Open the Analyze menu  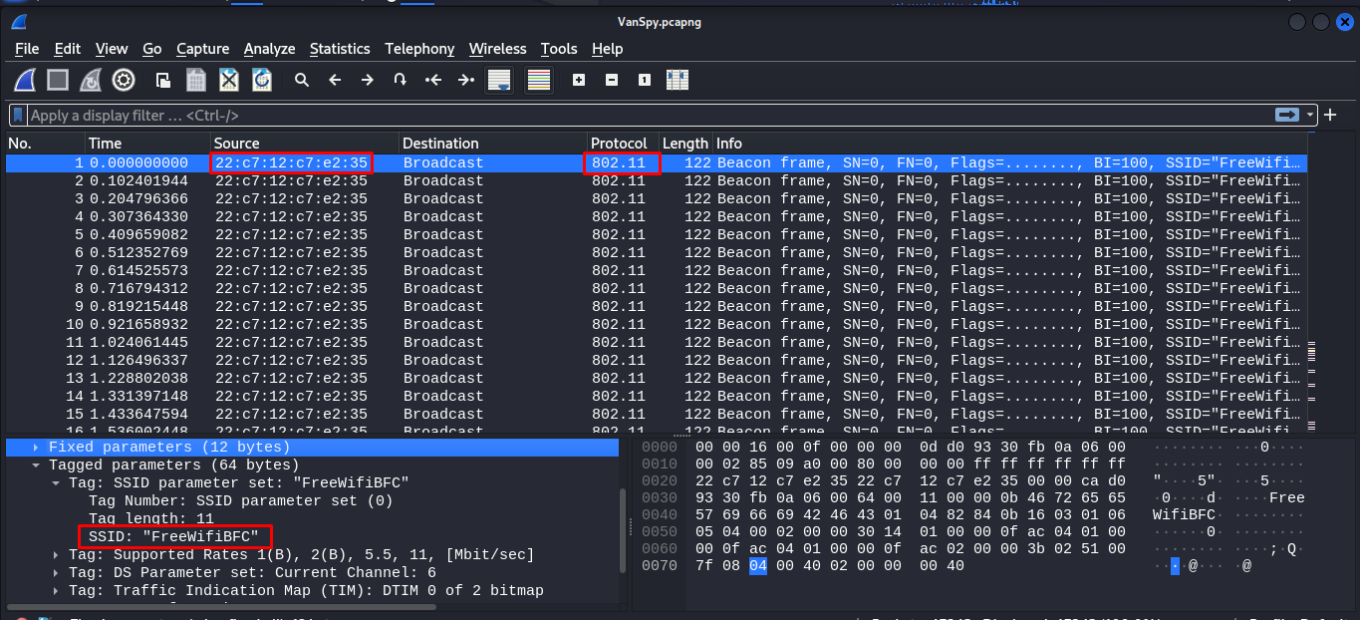click(269, 49)
